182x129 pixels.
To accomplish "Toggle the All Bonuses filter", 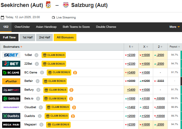I will 65,37.
